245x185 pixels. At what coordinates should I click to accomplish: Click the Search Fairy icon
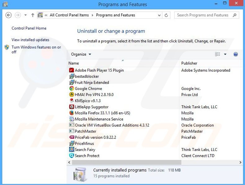71,149
